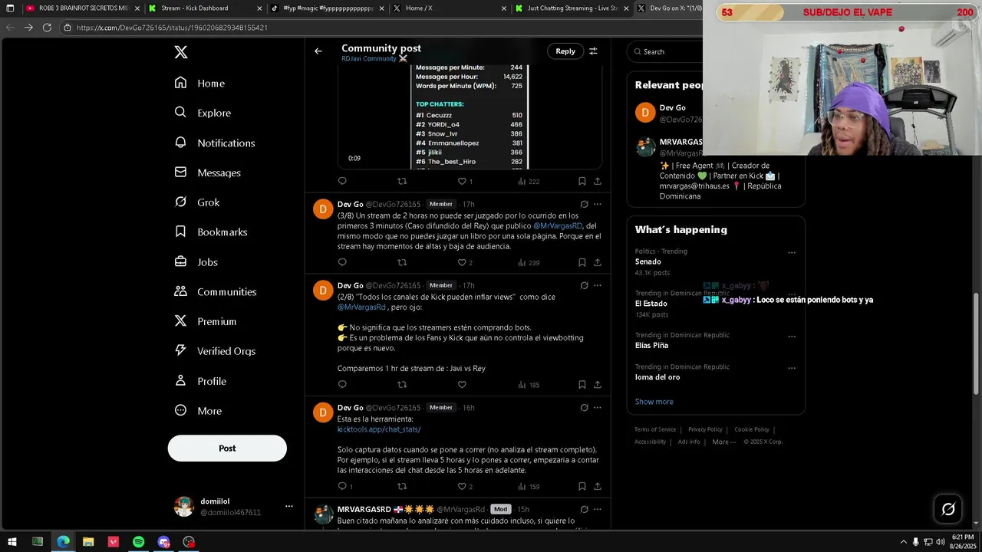Viewport: 982px width, 552px height.
Task: Open File Explorer from taskbar
Action: (88, 542)
